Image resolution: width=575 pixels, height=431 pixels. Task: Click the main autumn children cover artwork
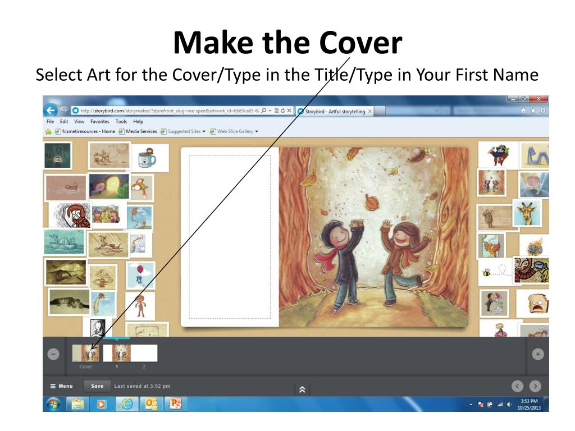373,237
